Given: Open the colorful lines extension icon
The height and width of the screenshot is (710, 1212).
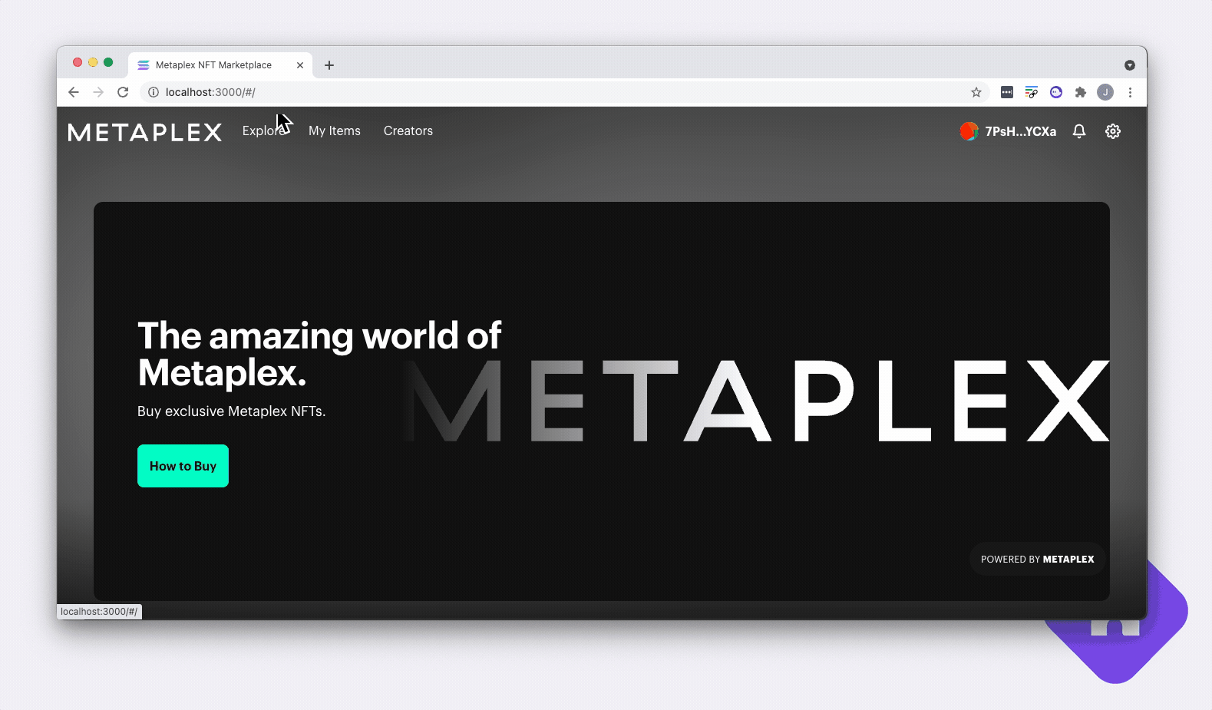Looking at the screenshot, I should tap(1032, 92).
